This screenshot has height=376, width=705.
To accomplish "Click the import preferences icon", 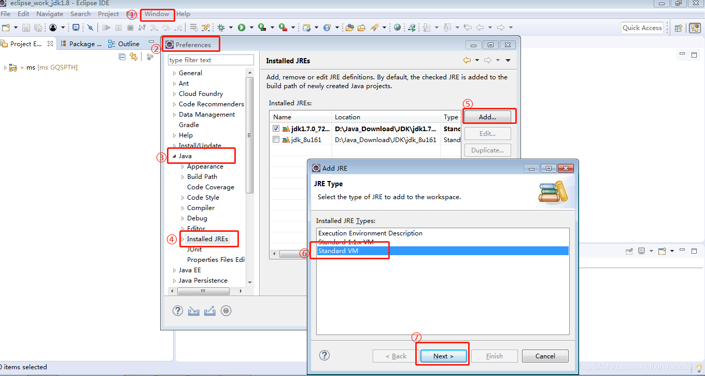I will click(x=194, y=311).
